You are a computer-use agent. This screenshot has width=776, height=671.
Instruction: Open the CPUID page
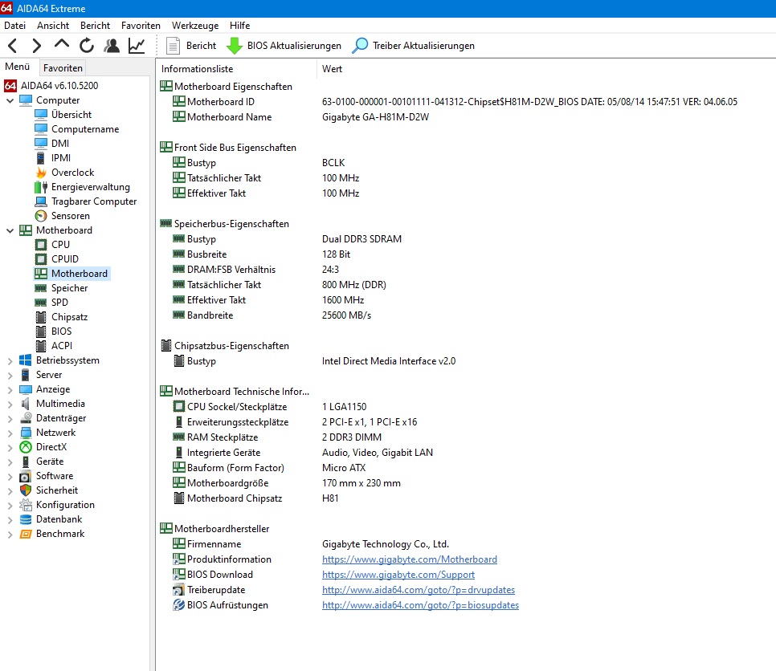tap(57, 259)
